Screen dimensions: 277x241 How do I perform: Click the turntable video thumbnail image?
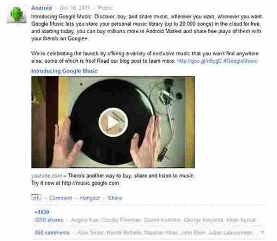pyautogui.click(x=113, y=122)
